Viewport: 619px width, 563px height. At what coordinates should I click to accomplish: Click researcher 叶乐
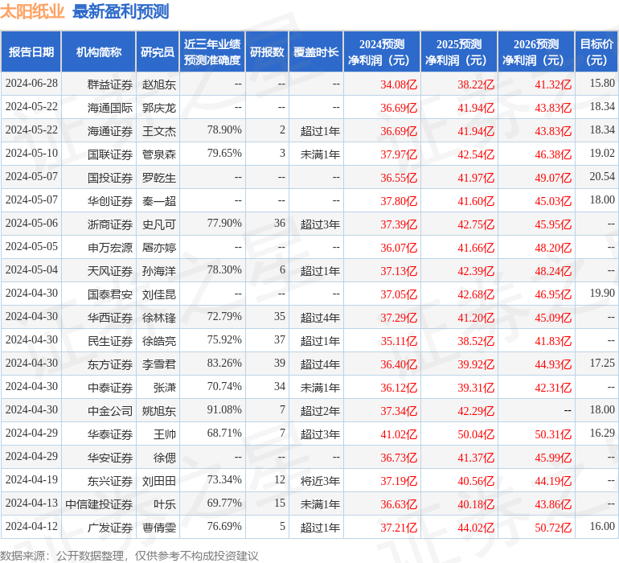click(x=165, y=504)
